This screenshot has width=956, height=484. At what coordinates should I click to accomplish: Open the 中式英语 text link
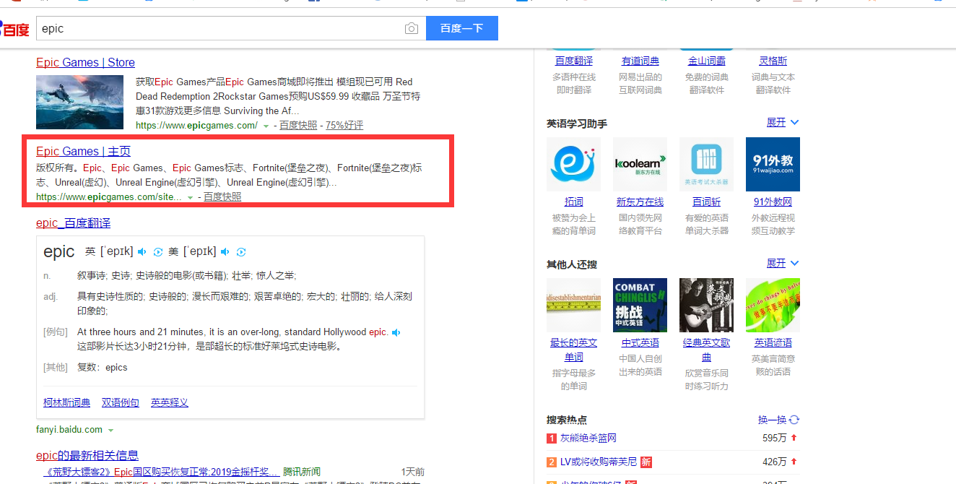(x=640, y=343)
